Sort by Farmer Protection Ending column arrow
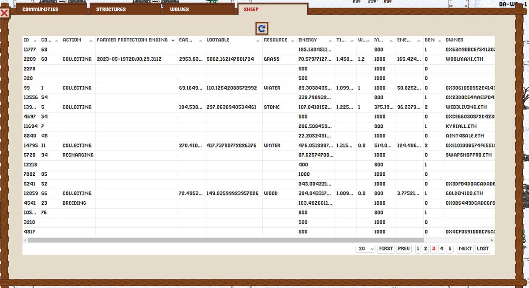The height and width of the screenshot is (288, 529). pos(173,41)
